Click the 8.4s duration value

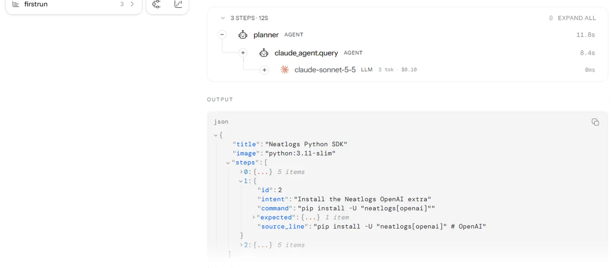[587, 53]
